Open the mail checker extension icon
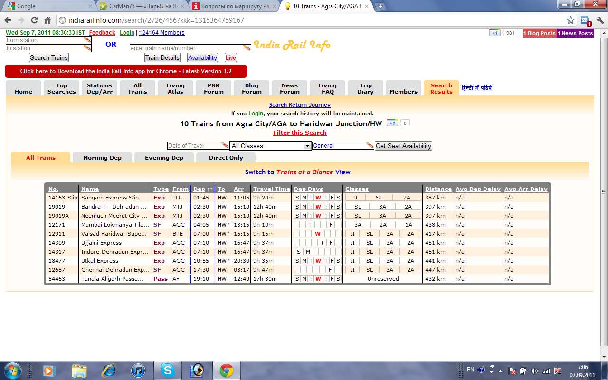The width and height of the screenshot is (608, 380). click(x=586, y=20)
